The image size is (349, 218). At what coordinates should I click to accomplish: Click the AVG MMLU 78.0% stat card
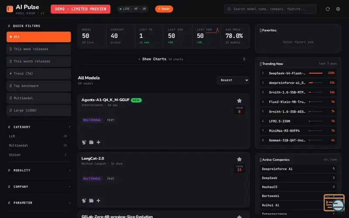click(x=235, y=36)
